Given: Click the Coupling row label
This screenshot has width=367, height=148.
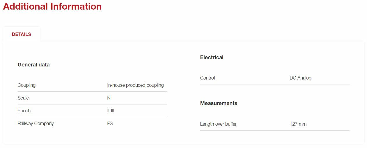Looking at the screenshot, I should [26, 85].
